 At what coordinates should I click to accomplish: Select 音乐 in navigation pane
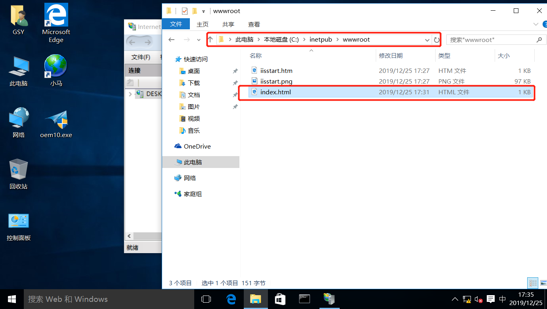point(194,130)
